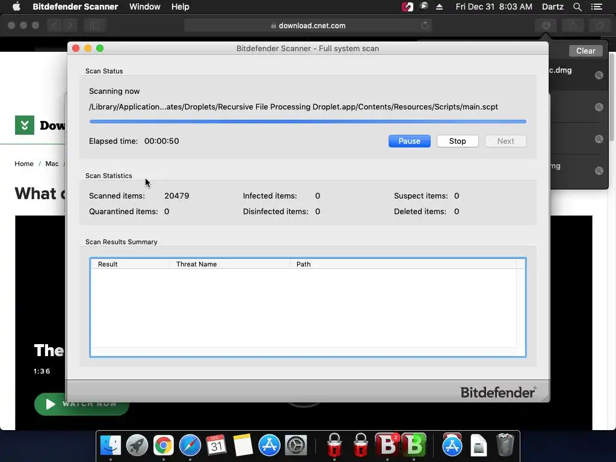
Task: Click the date and time in menu bar
Action: pos(494,7)
